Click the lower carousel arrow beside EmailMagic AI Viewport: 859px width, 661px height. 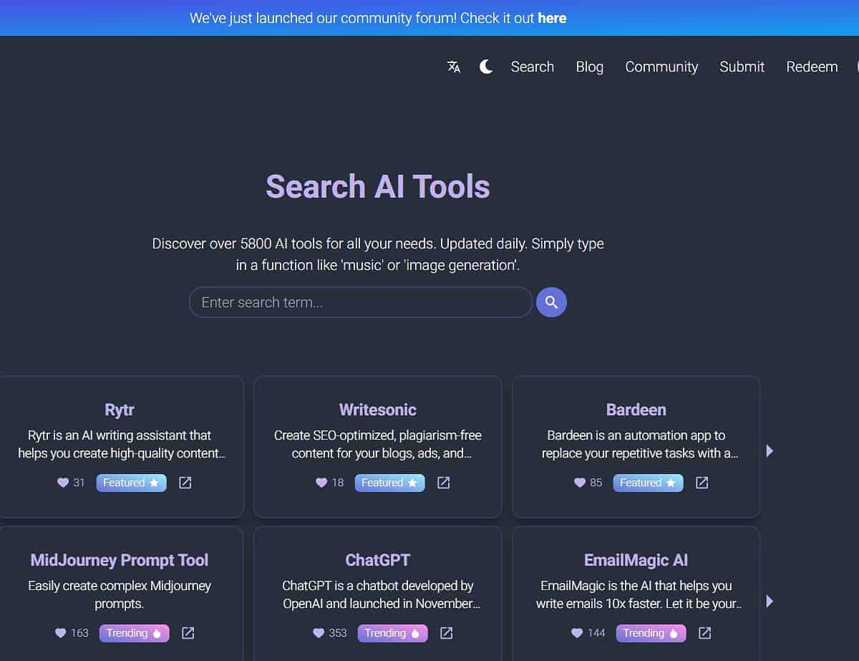coord(770,602)
